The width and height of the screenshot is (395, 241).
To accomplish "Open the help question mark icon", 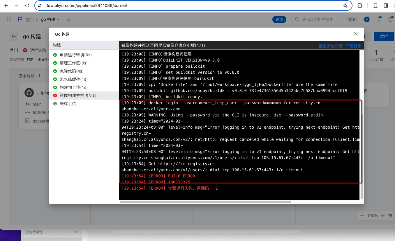I will (x=390, y=19).
